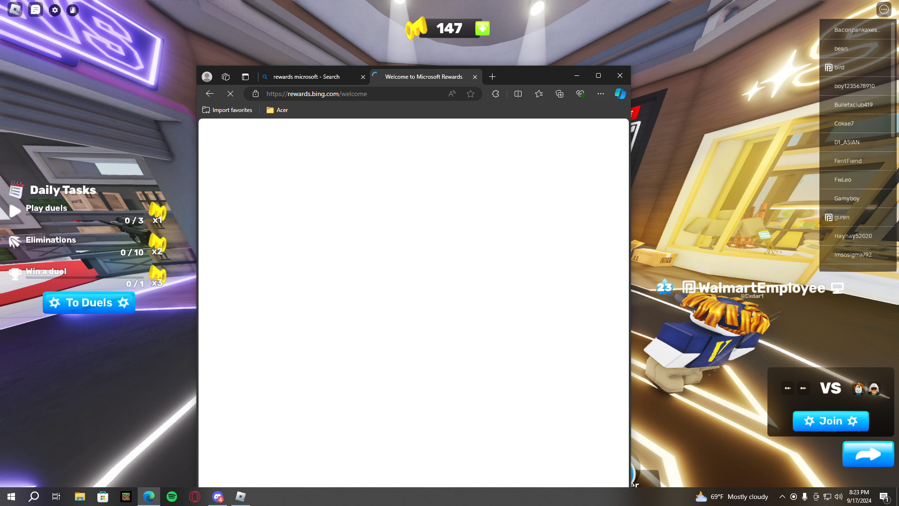The width and height of the screenshot is (899, 506).
Task: Switch to rewards microsoft Search tab
Action: tap(307, 77)
